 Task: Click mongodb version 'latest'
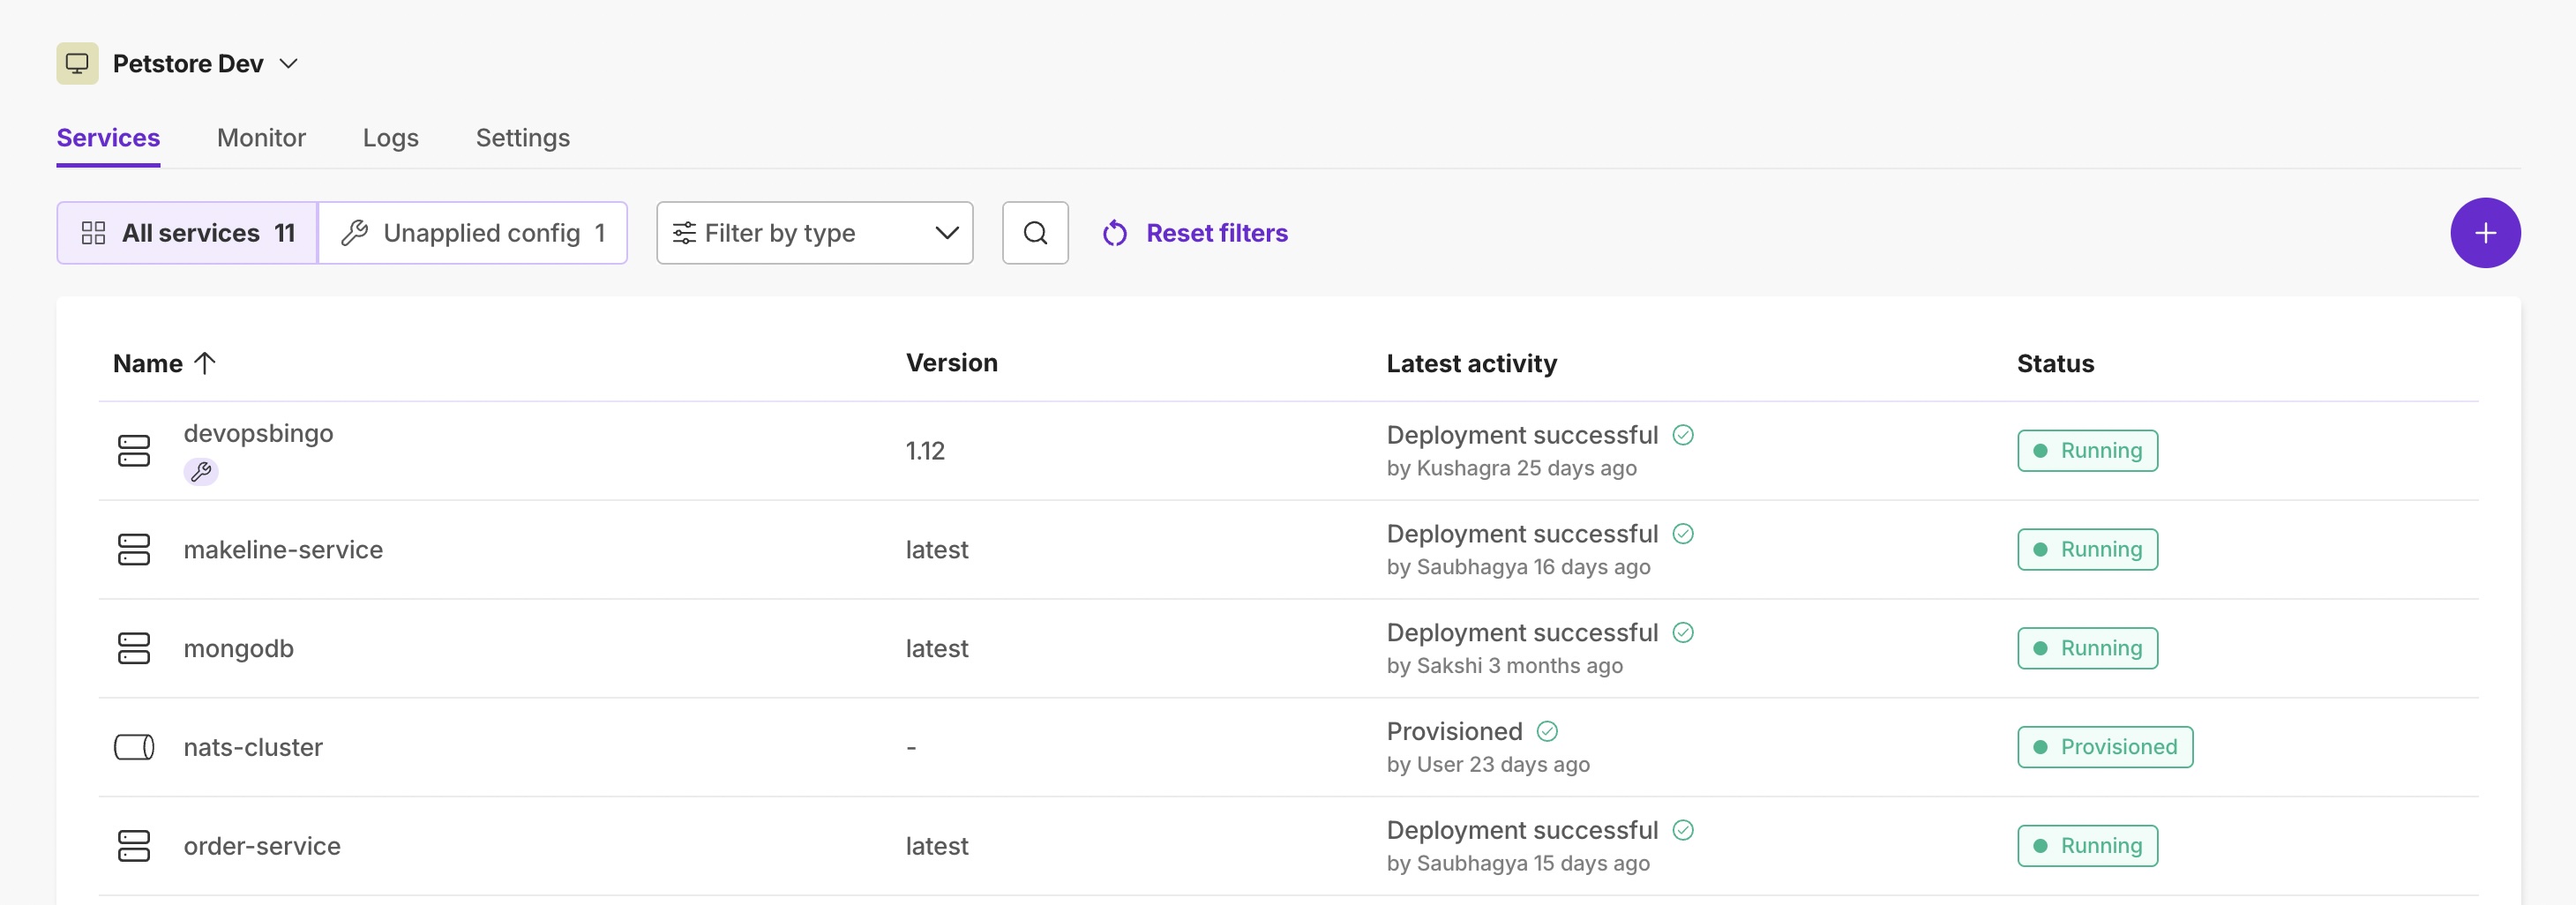point(937,648)
